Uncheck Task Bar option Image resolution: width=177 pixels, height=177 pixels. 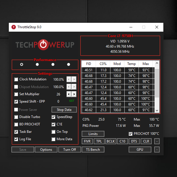pyautogui.click(x=16, y=132)
